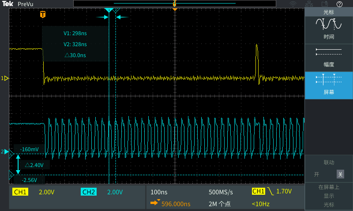Turn cursor linkage off (关)

click(340, 174)
